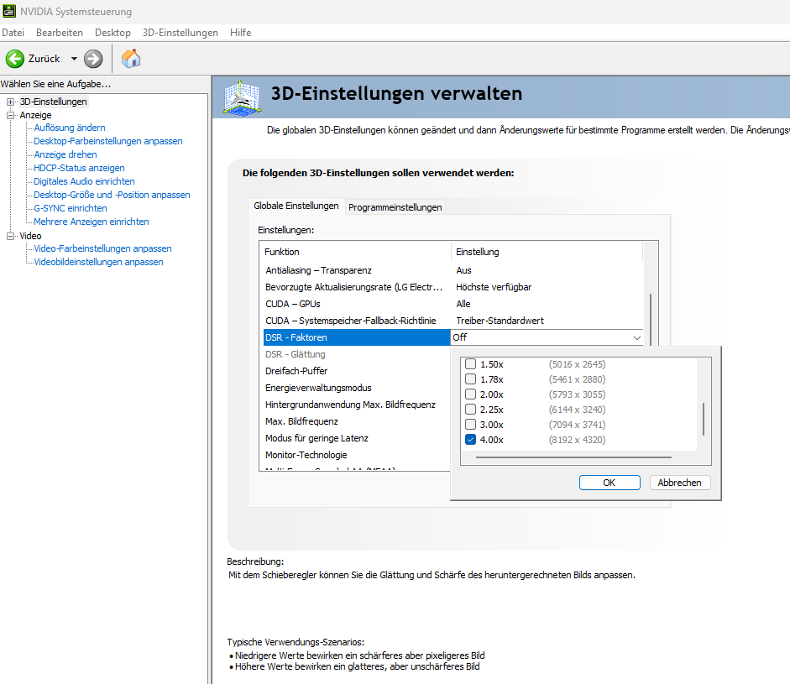Open the Datei menu
The width and height of the screenshot is (790, 684).
coord(13,32)
